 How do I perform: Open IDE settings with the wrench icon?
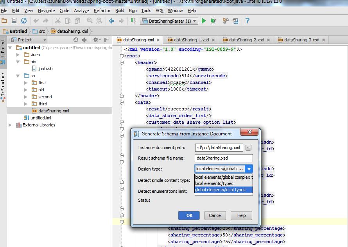pos(225,21)
